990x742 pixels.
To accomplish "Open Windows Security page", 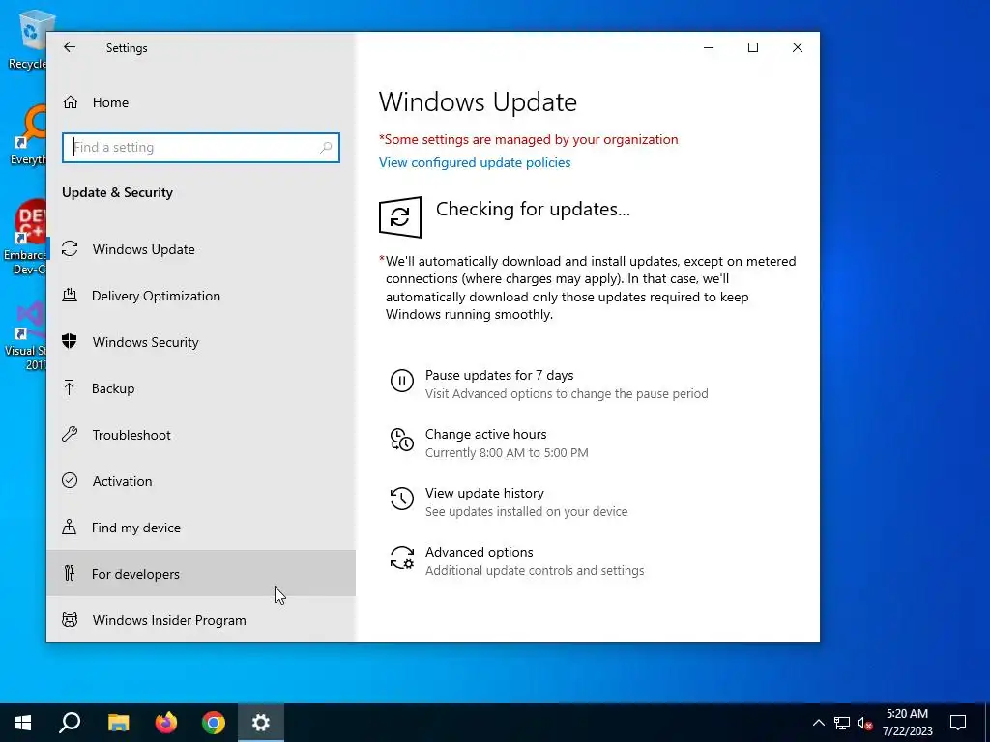I will click(201, 342).
